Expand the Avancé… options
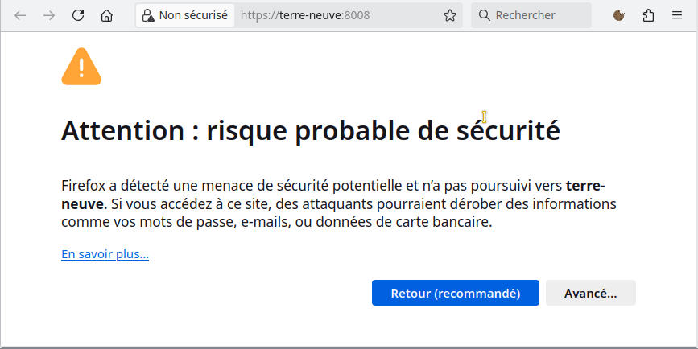The height and width of the screenshot is (349, 698). pyautogui.click(x=591, y=293)
